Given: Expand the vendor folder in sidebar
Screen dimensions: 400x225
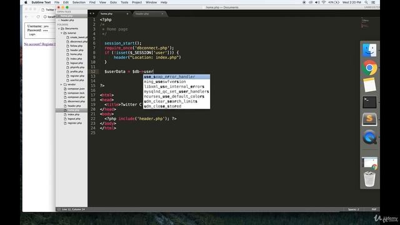Looking at the screenshot, I should 61,84.
